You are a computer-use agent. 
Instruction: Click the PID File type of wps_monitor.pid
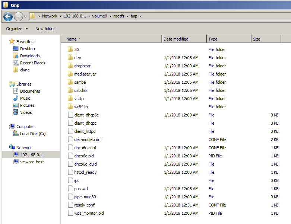coord(215,213)
